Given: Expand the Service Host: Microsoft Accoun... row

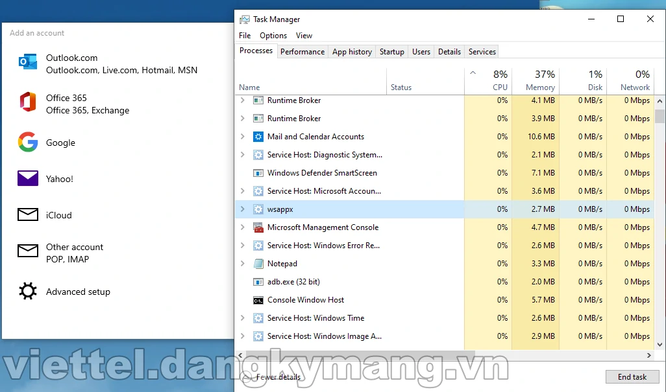Looking at the screenshot, I should pyautogui.click(x=243, y=191).
